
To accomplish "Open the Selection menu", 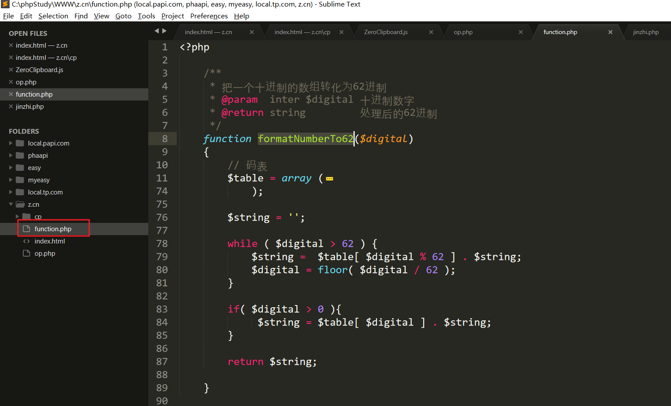I will tap(53, 16).
